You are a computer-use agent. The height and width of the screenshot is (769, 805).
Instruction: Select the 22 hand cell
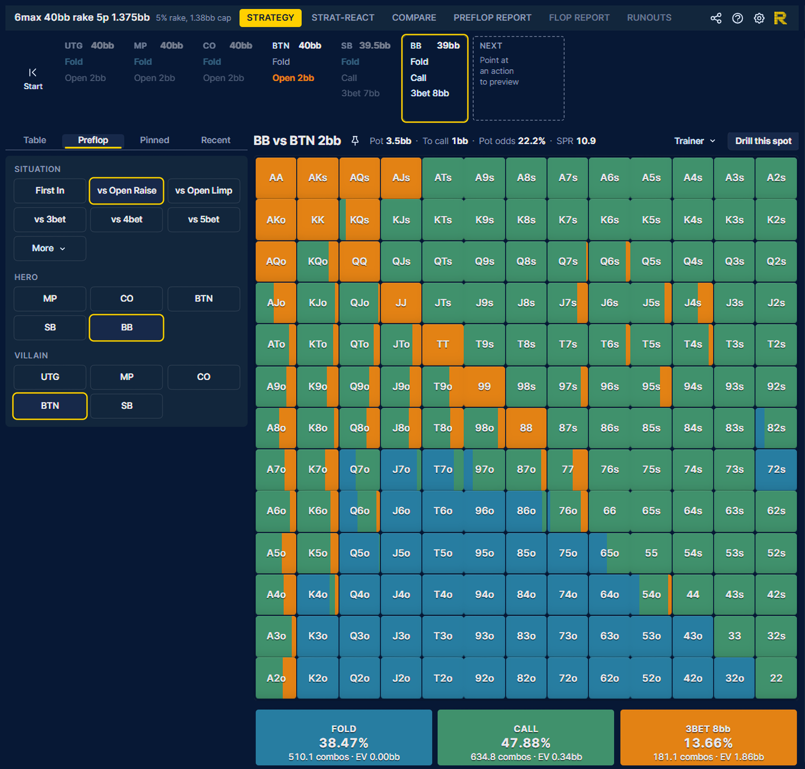776,678
